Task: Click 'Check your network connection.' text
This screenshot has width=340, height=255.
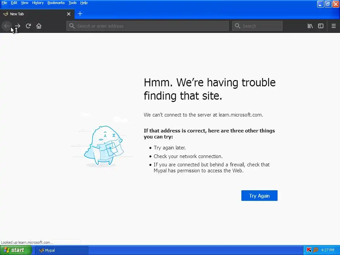Action: [x=188, y=156]
